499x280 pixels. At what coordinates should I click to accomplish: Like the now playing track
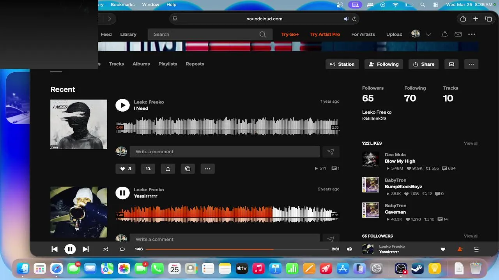(443, 249)
